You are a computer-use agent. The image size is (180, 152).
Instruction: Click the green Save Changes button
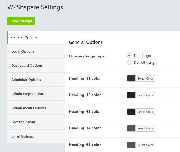coord(21,21)
